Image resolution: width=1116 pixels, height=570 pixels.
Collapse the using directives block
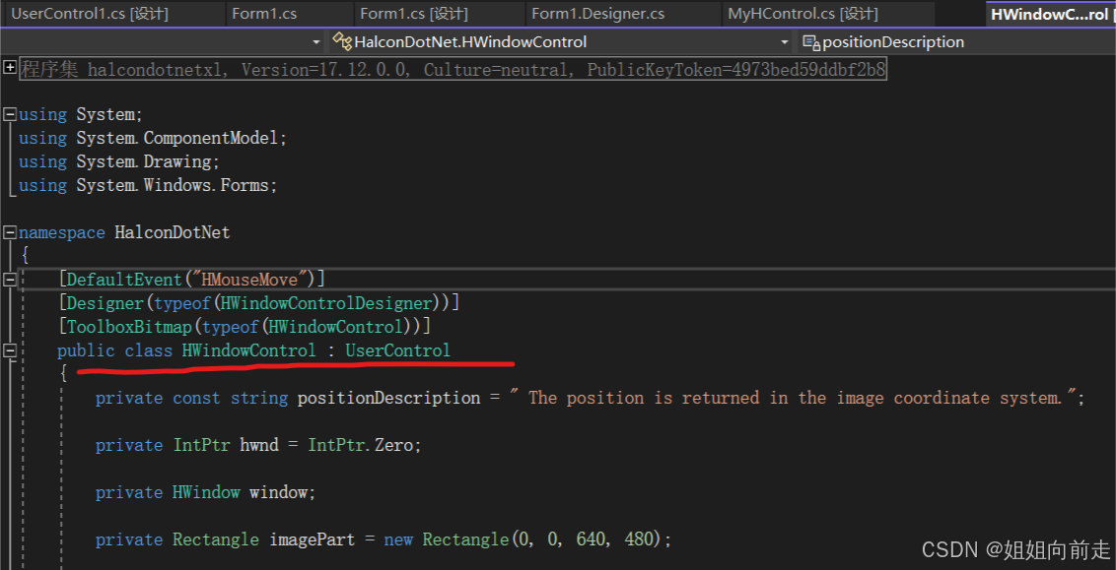(x=8, y=113)
